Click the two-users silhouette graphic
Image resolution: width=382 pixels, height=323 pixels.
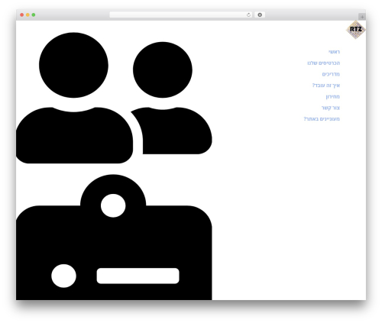(x=114, y=98)
